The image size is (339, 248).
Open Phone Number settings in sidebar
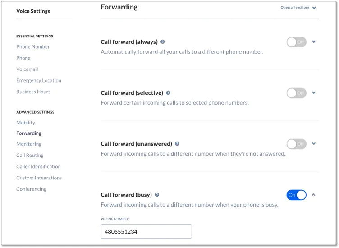[x=33, y=47]
